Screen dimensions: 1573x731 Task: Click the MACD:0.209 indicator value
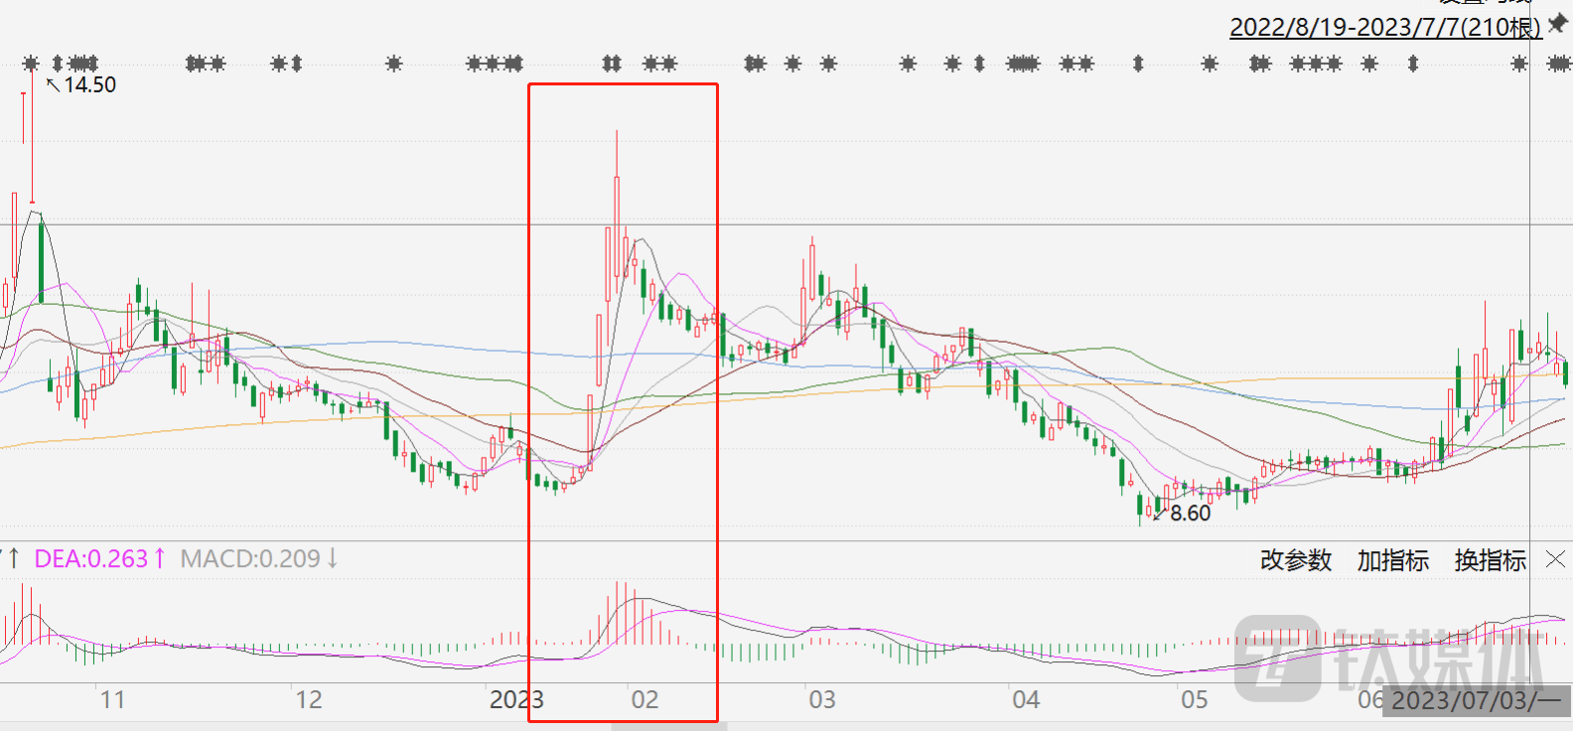250,559
